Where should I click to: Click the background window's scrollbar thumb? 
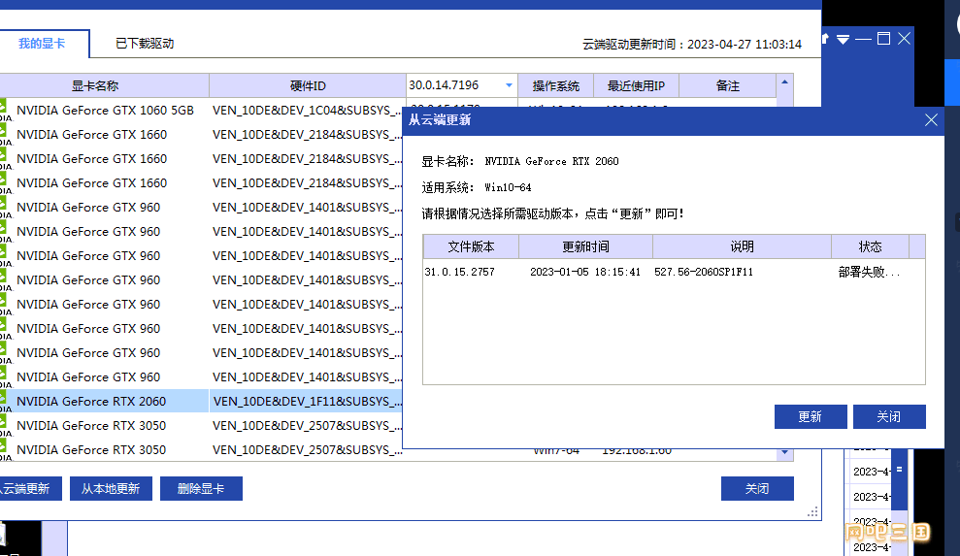[899, 478]
